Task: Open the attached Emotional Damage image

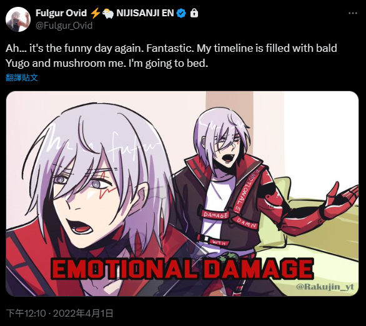Action: tap(182, 194)
